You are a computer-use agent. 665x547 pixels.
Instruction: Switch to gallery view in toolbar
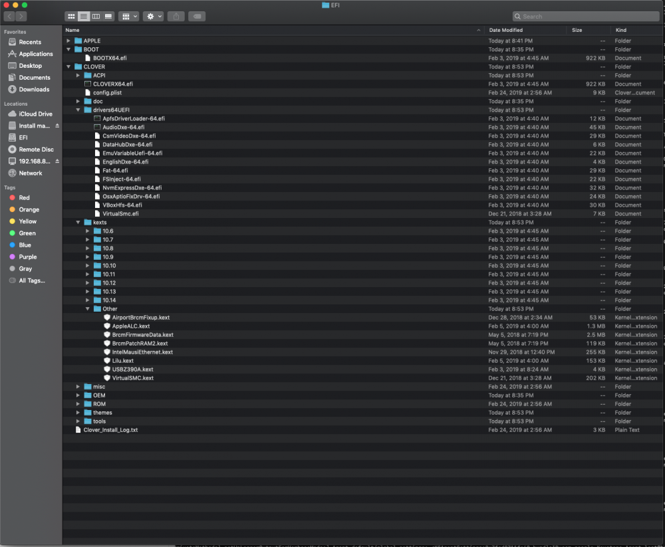tap(108, 17)
